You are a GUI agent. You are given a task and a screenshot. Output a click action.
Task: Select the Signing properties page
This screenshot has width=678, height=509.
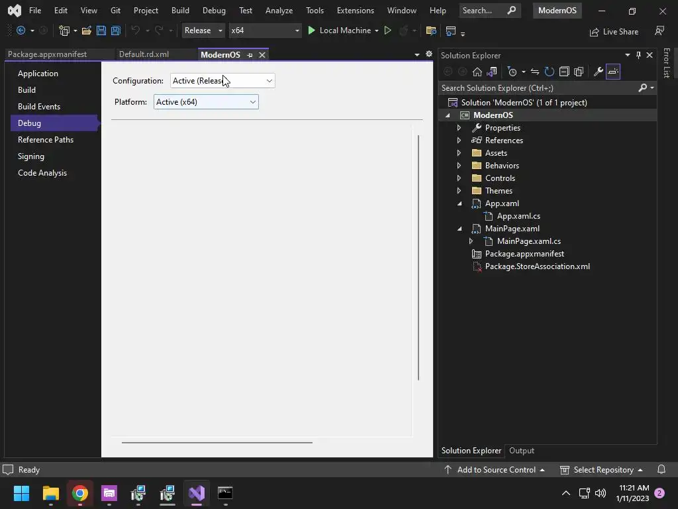pos(54,156)
